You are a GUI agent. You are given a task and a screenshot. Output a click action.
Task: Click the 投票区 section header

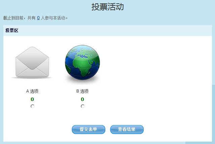[x=12, y=31]
